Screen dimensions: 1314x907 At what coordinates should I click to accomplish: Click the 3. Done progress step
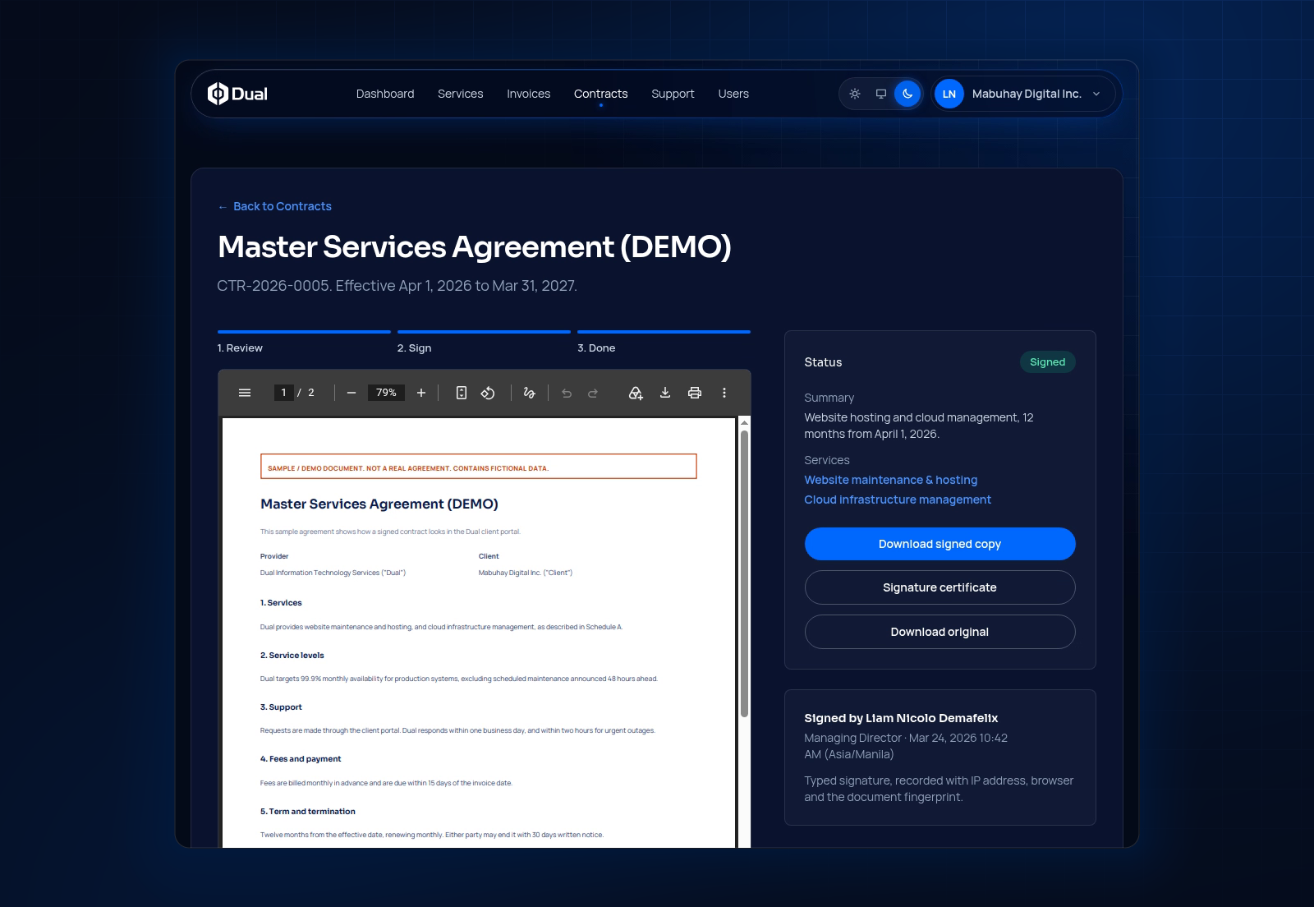click(x=664, y=342)
